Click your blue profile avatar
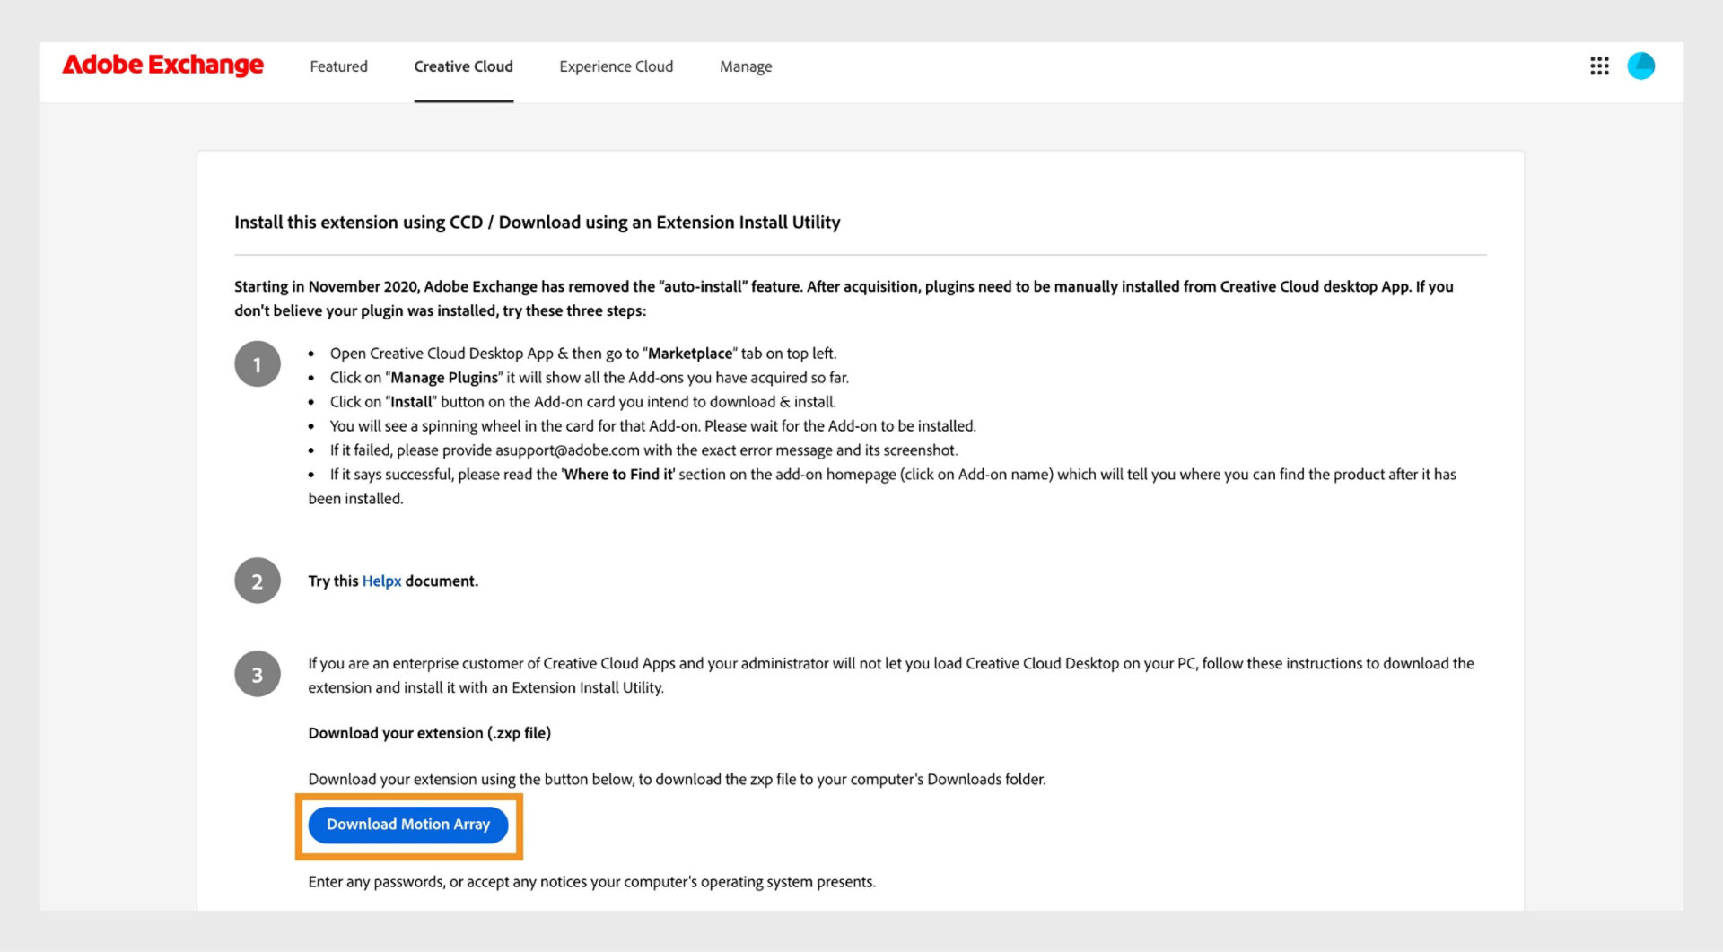Viewport: 1723px width, 952px height. (x=1642, y=66)
